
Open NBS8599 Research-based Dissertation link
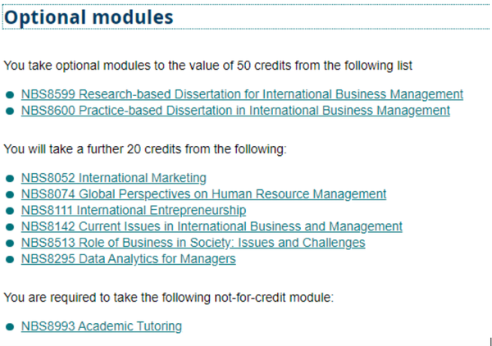242,94
